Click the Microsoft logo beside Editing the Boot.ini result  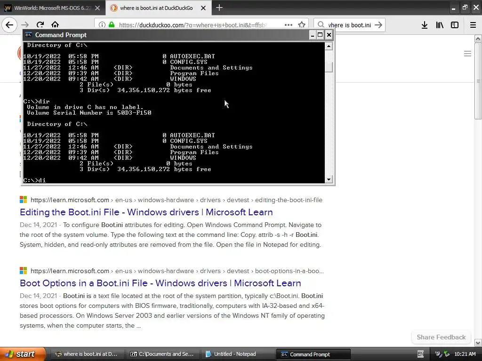24,199
